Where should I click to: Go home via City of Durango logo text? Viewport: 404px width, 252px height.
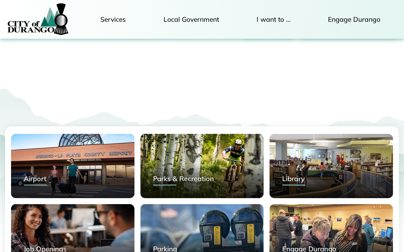coord(31,27)
